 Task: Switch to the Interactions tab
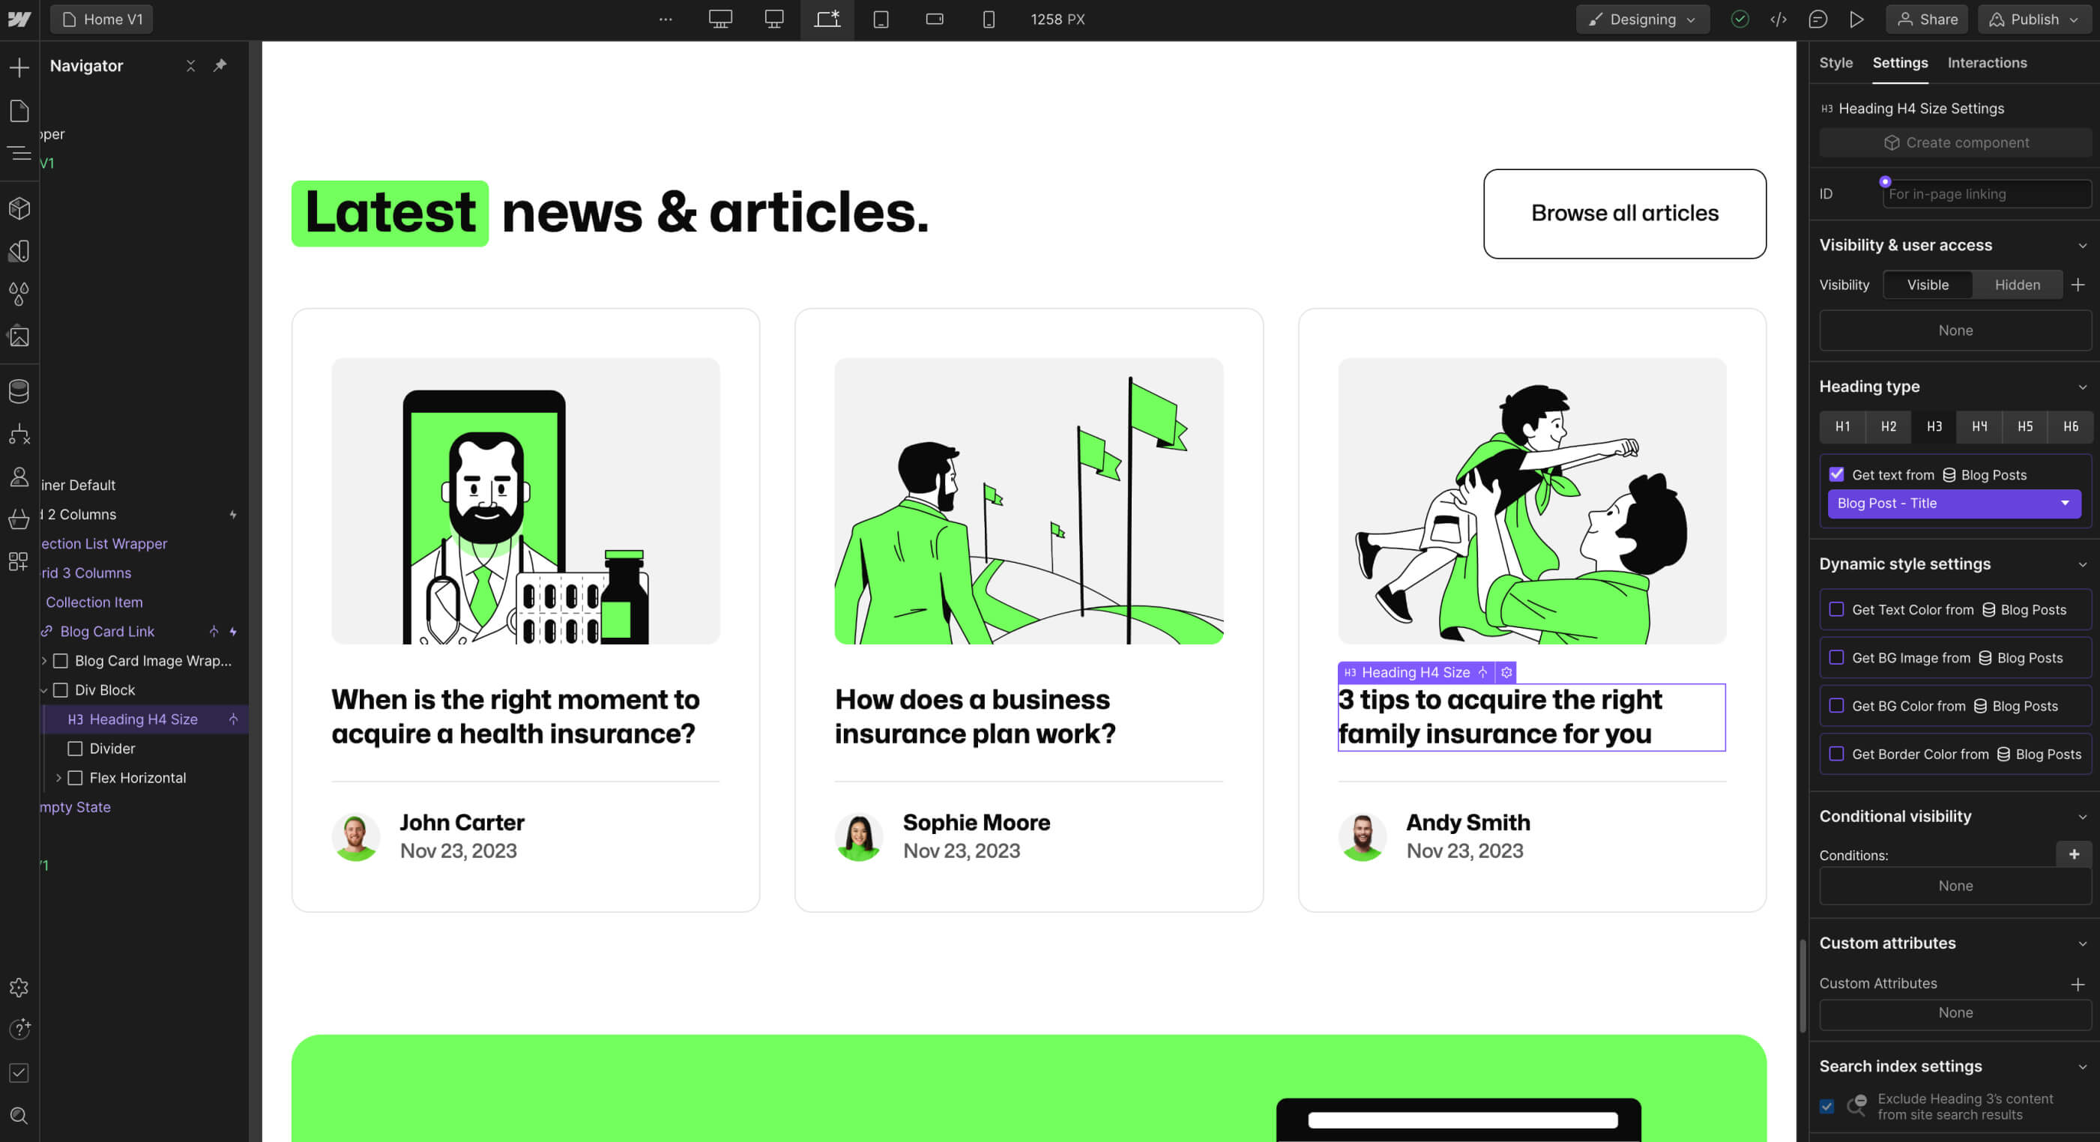1987,63
